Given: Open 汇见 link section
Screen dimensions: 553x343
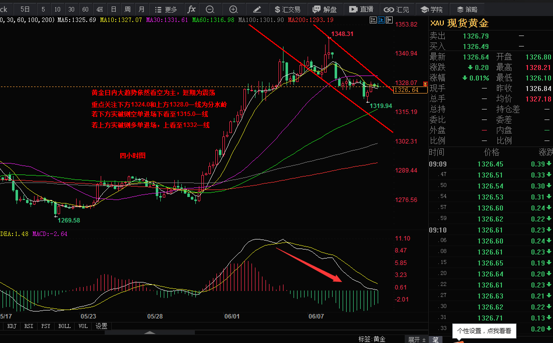Looking at the screenshot, I should click(x=396, y=9).
